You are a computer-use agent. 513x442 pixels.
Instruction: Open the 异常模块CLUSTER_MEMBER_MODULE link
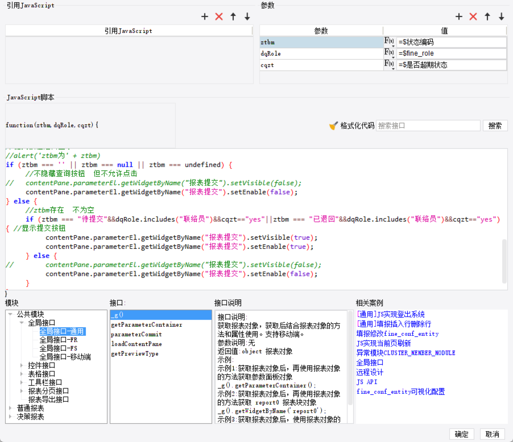pos(406,353)
